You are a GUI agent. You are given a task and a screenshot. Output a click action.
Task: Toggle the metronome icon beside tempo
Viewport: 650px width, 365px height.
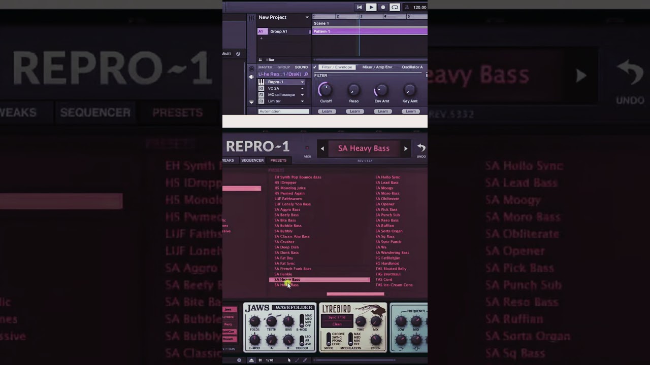(x=406, y=7)
